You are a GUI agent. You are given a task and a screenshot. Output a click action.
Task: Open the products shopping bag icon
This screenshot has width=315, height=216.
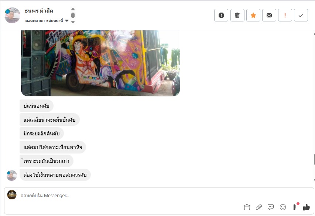pyautogui.click(x=247, y=207)
